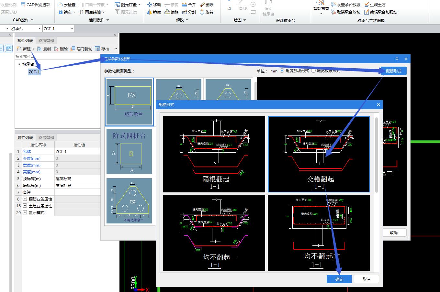
Task: Select 矩形承台 section type
Action: click(129, 102)
